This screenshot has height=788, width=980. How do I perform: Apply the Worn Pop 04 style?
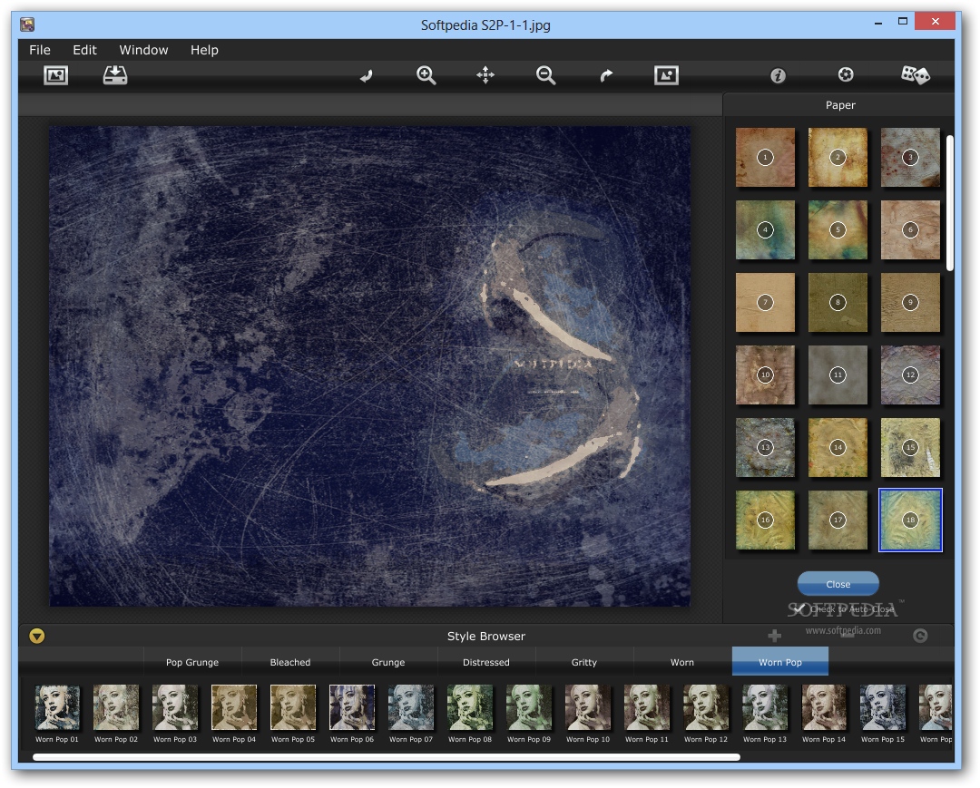point(234,707)
